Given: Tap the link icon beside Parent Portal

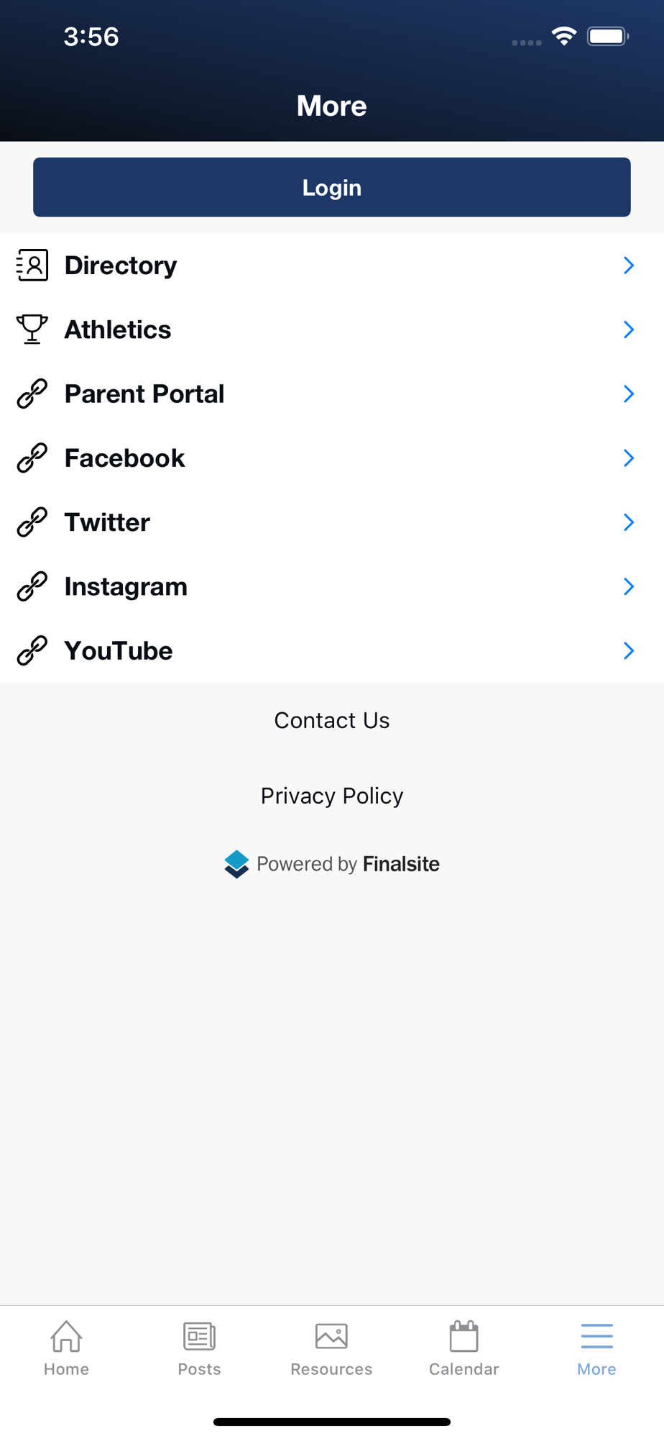Looking at the screenshot, I should pos(32,394).
